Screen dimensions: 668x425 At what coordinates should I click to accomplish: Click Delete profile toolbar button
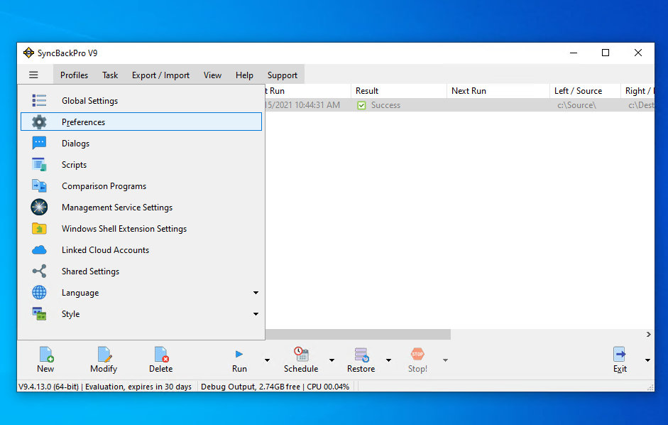[x=160, y=360]
